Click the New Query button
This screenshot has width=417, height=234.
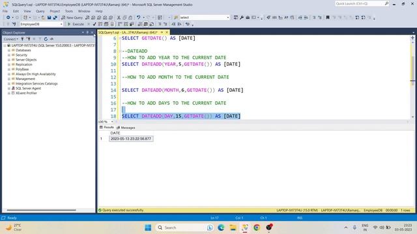pos(72,18)
